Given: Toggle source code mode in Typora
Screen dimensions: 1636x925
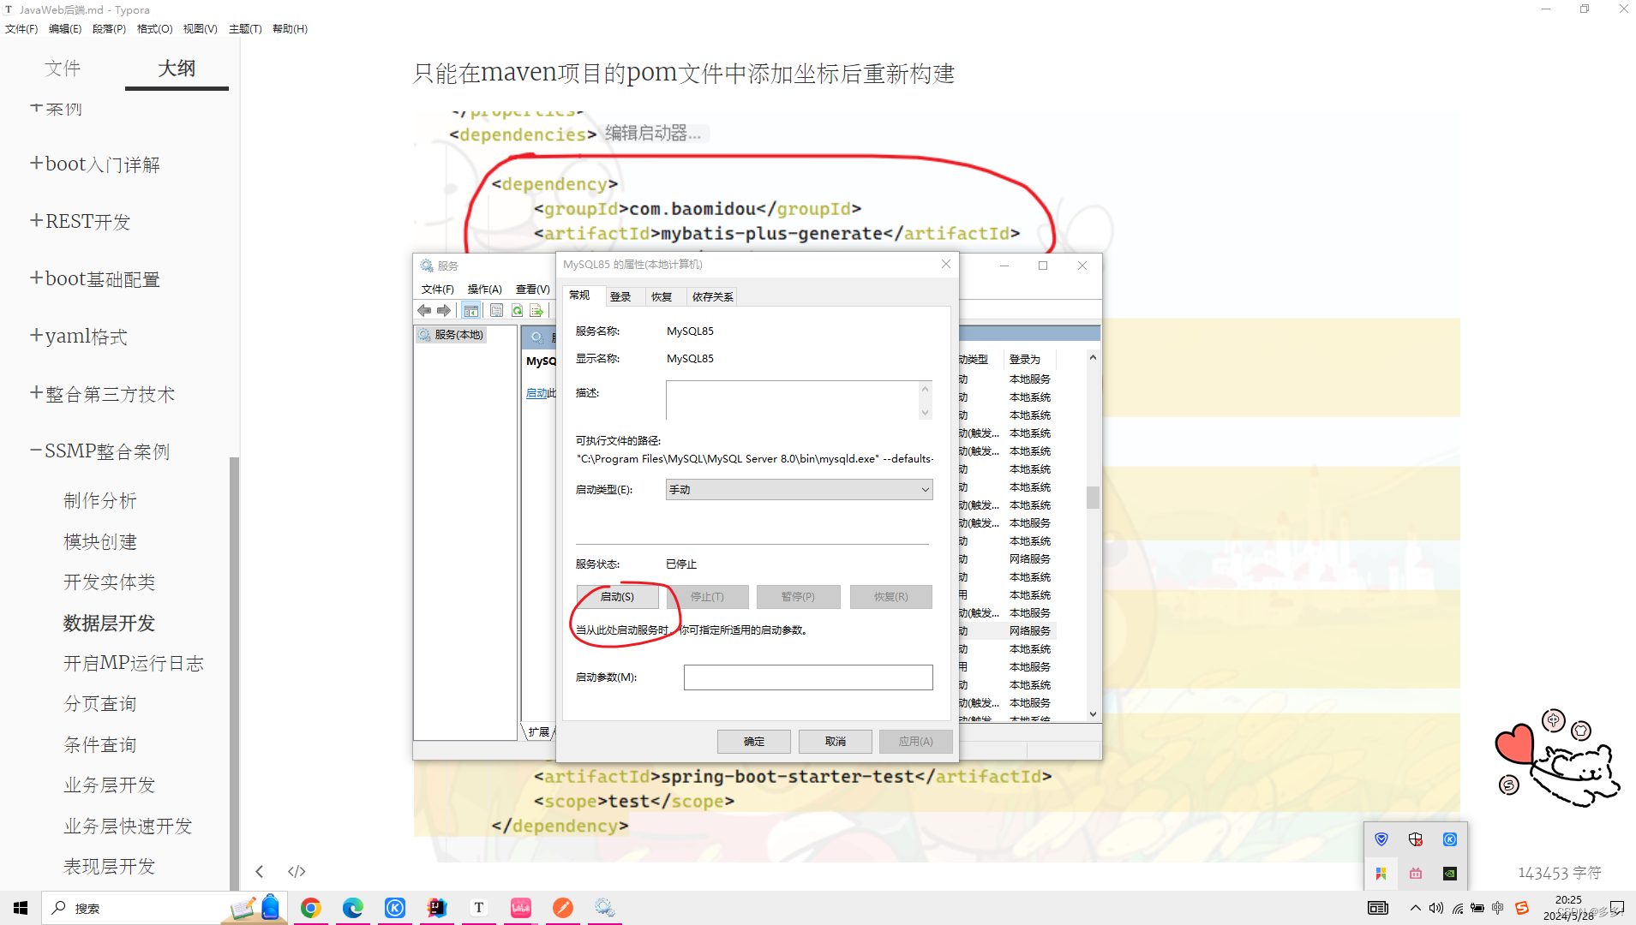Looking at the screenshot, I should (x=297, y=871).
